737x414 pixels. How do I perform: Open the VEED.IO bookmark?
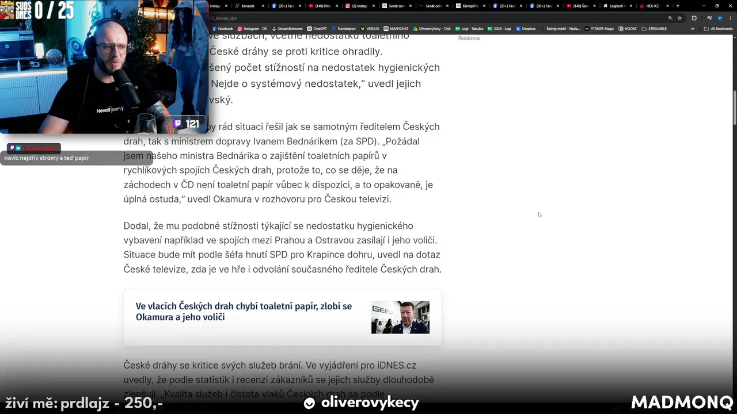tap(370, 29)
